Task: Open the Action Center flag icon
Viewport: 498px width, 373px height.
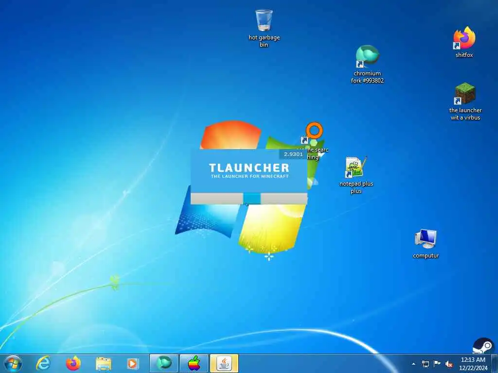Action: point(437,363)
